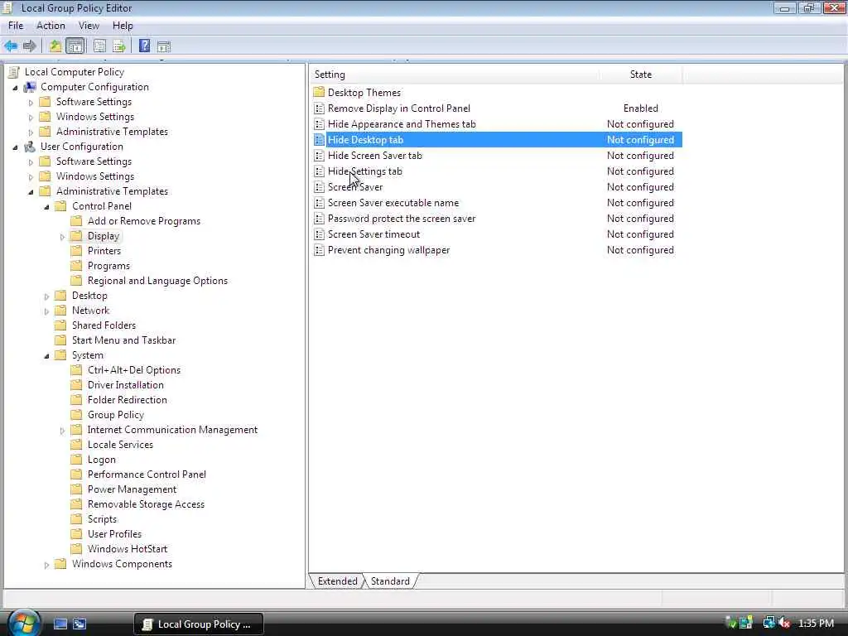Screen dimensions: 848x636
Task: Sort by the Setting column header
Action: pos(455,75)
